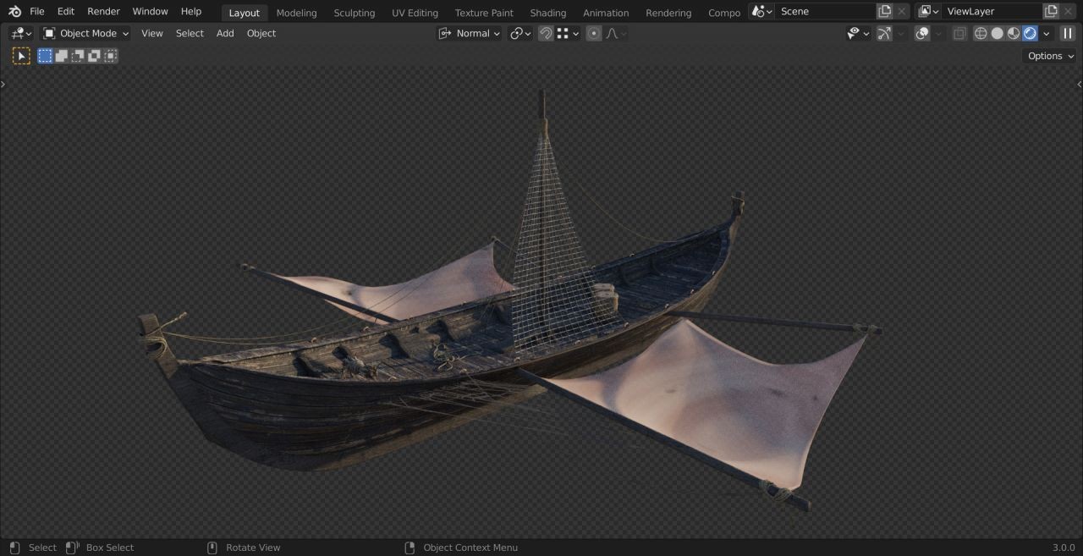Viewport: 1083px width, 556px height.
Task: Open the Object Mode dropdown
Action: pyautogui.click(x=86, y=33)
